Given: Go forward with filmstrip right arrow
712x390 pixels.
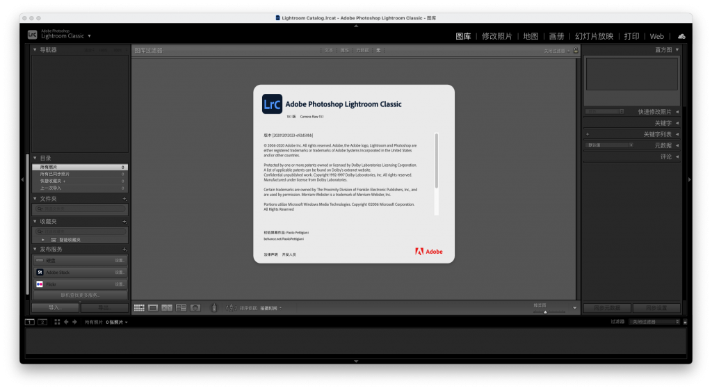Looking at the screenshot, I should [x=75, y=322].
